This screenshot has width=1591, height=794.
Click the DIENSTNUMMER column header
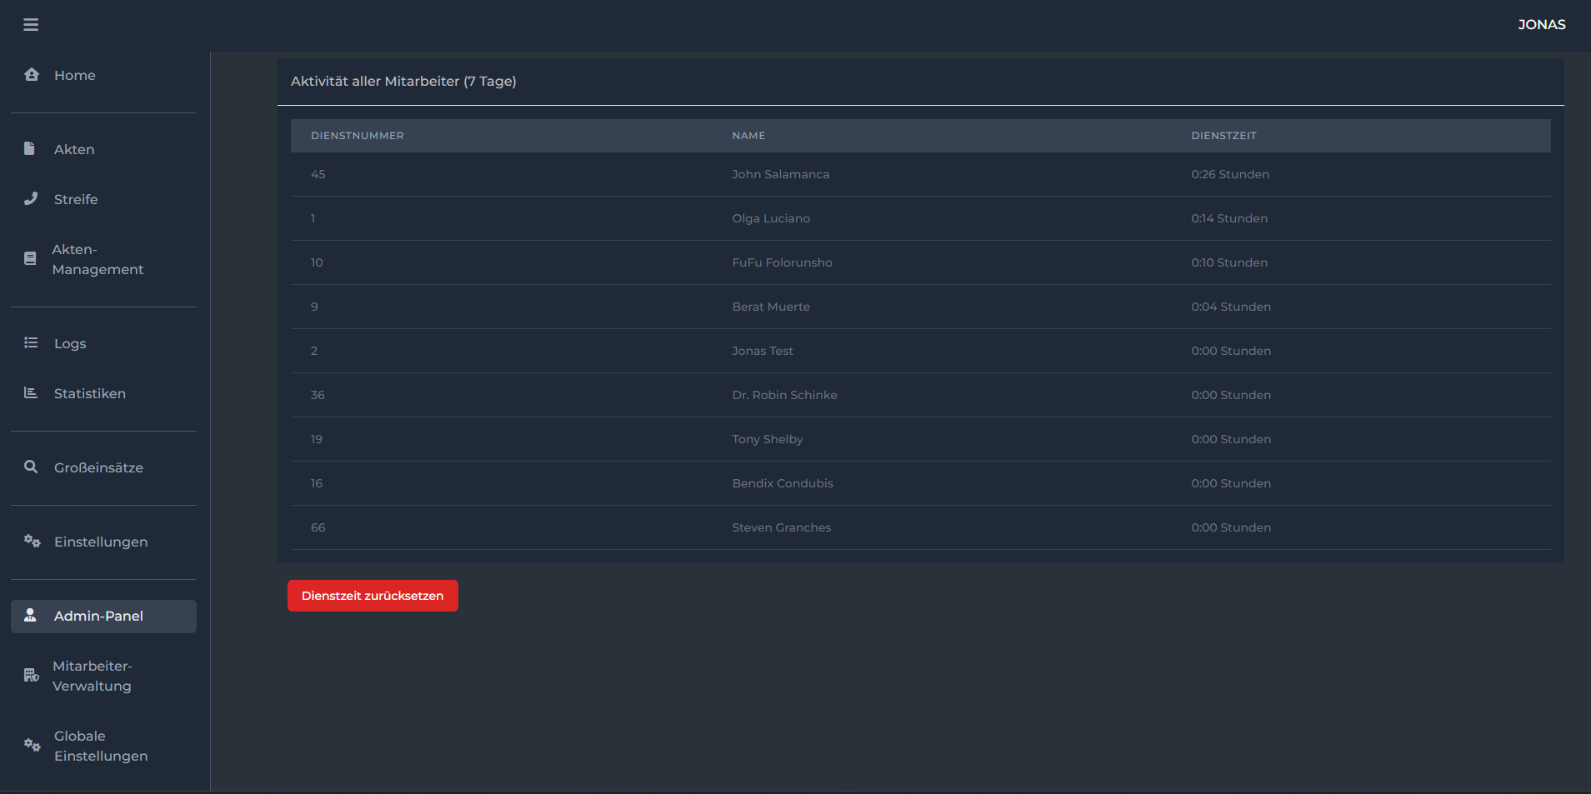pos(357,136)
